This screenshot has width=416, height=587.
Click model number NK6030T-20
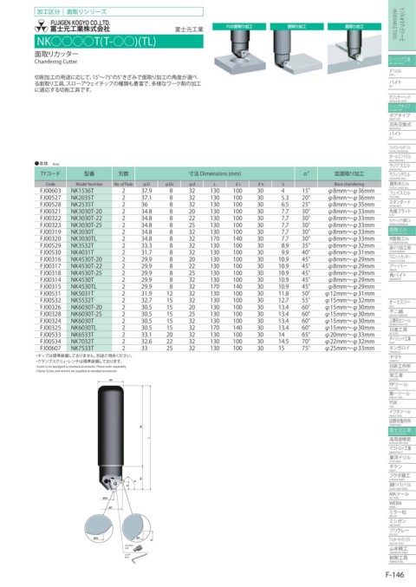click(x=87, y=307)
